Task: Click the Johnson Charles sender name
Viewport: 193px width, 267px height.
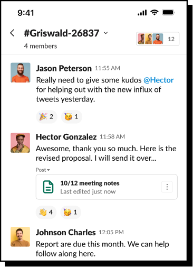Action: 66,232
